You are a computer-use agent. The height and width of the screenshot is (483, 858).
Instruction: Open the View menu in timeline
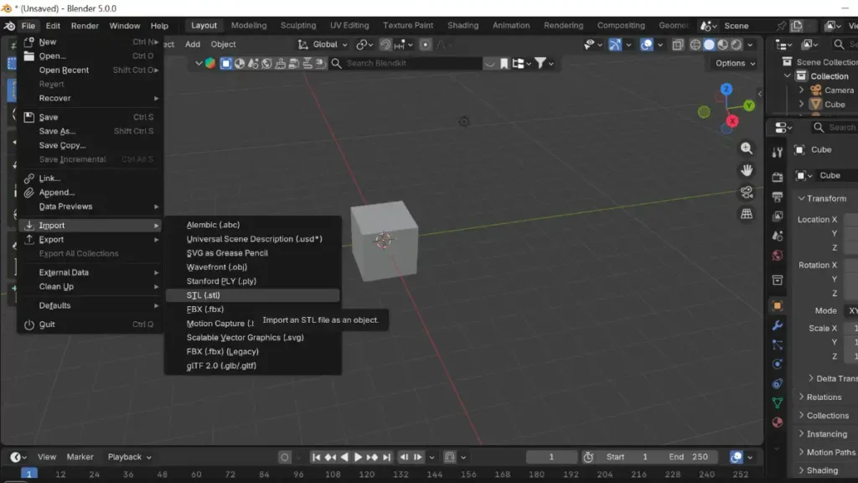point(47,457)
